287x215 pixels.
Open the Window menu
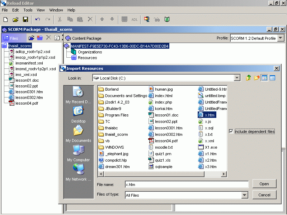click(56, 10)
